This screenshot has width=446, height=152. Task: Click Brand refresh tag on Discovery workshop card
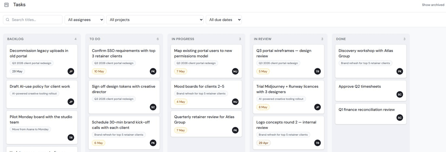(x=365, y=63)
